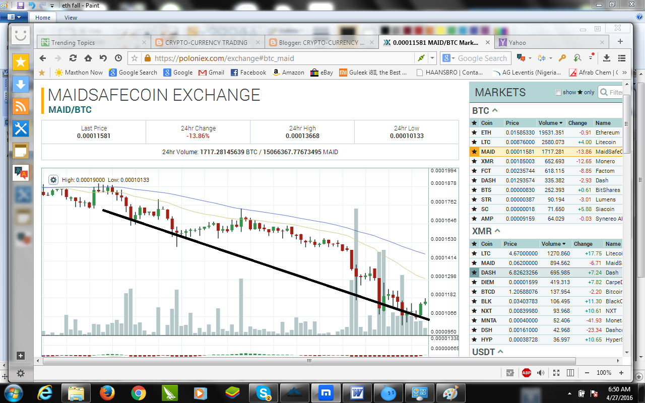
Task: Click Firefox icon in Windows taskbar
Action: (107, 392)
